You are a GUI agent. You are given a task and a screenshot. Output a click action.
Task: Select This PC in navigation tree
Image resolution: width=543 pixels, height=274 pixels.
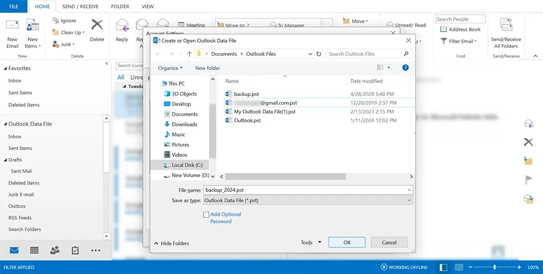coord(173,84)
